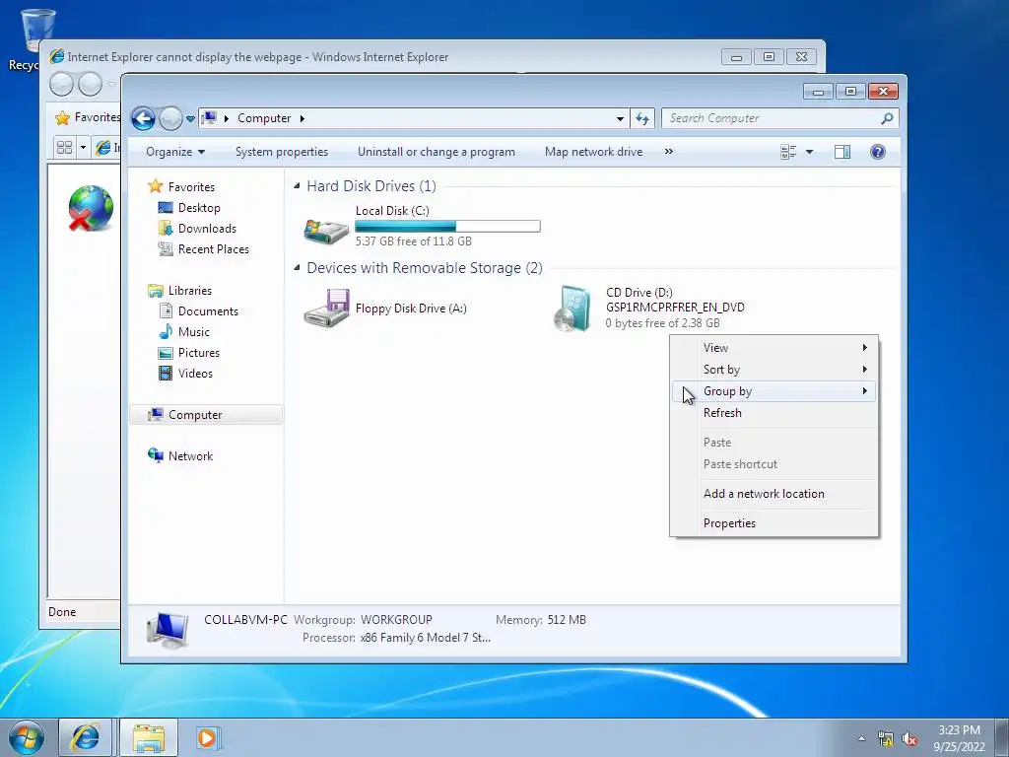Click Map network drive button
Image resolution: width=1009 pixels, height=757 pixels.
tap(593, 152)
